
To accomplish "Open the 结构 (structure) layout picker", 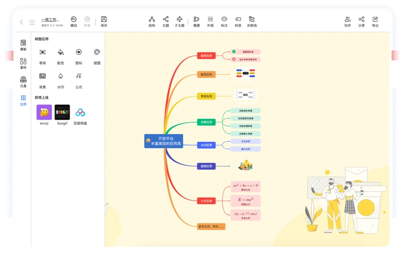I will [x=151, y=19].
